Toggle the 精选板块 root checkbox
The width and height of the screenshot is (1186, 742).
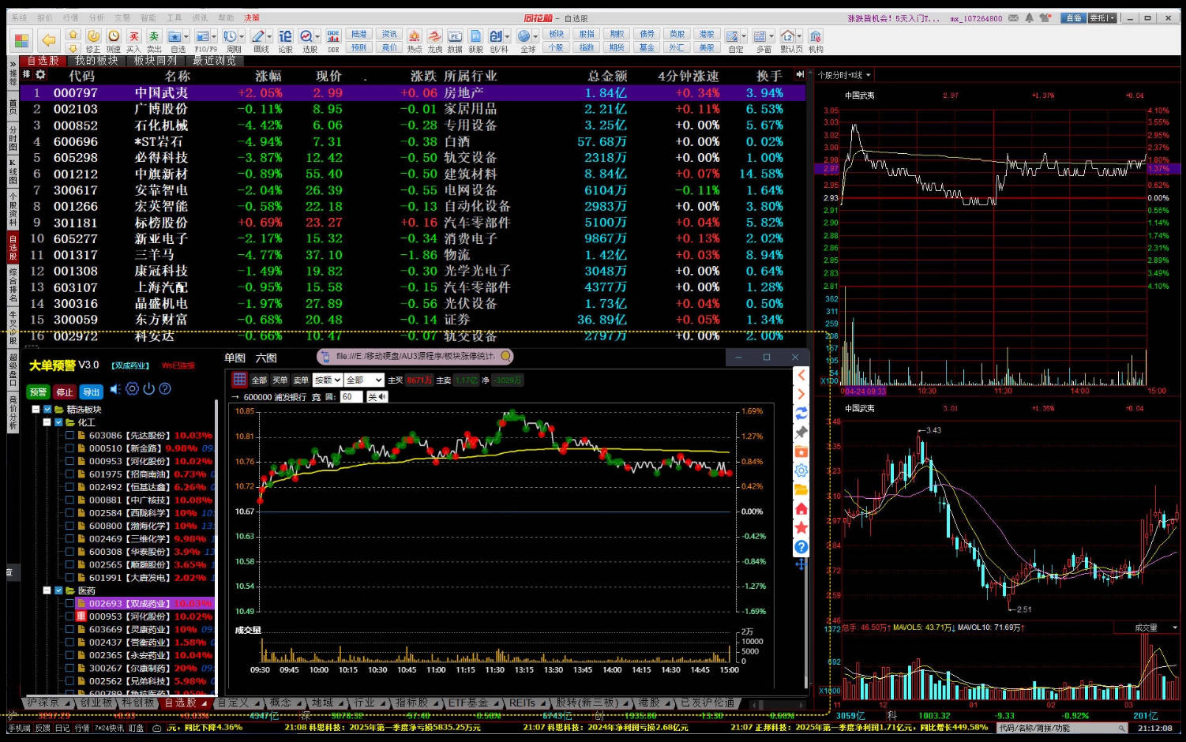click(x=47, y=410)
